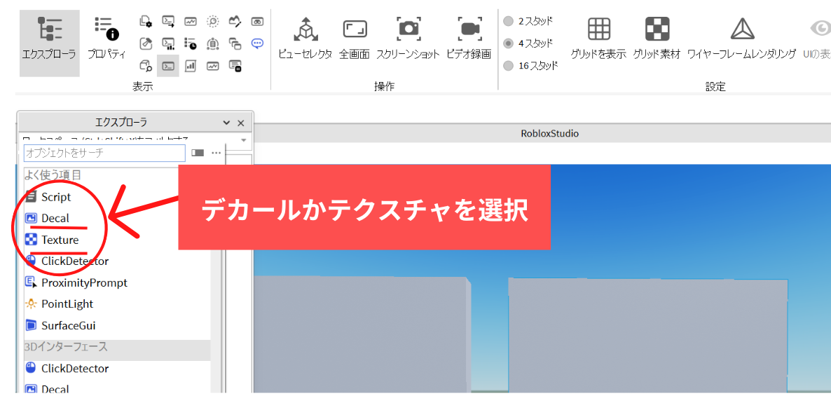Insert a PointLight object
This screenshot has height=410, width=831.
tap(67, 304)
